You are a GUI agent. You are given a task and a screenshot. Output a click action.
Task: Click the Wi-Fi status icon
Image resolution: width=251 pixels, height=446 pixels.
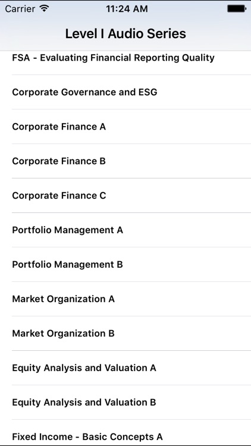[44, 8]
